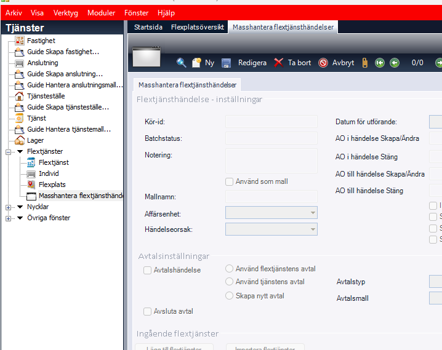Viewport: 442px width, 350px height.
Task: Tick the Avtalshändelse checkbox
Action: coord(147,270)
